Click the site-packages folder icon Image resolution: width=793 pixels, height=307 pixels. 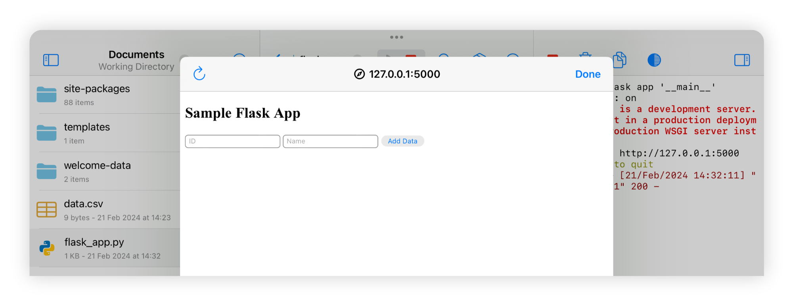(47, 95)
